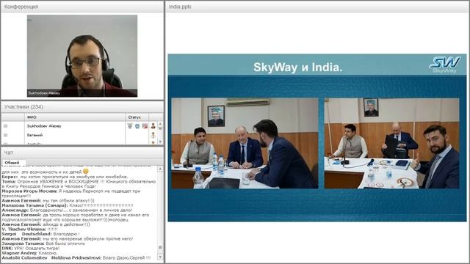
Task: Select participant Sukhodoev Alexey in the list
Action: point(44,126)
